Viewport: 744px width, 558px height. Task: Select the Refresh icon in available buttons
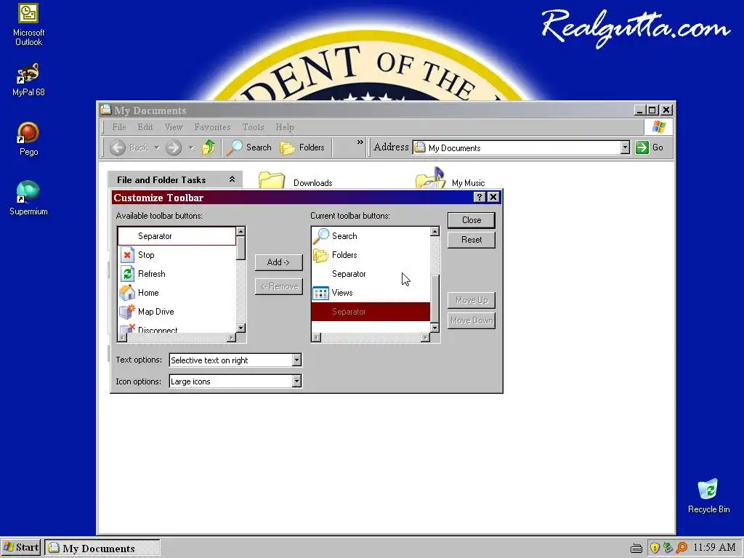point(127,274)
